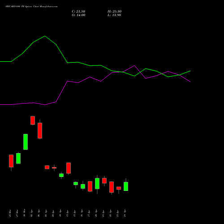Click the "24 Apr" date axis label
The width and height of the screenshot is (224, 224).
point(125,213)
